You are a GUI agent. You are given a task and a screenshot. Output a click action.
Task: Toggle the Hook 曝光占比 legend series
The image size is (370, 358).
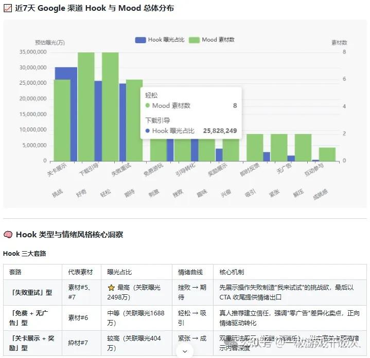[x=160, y=40]
